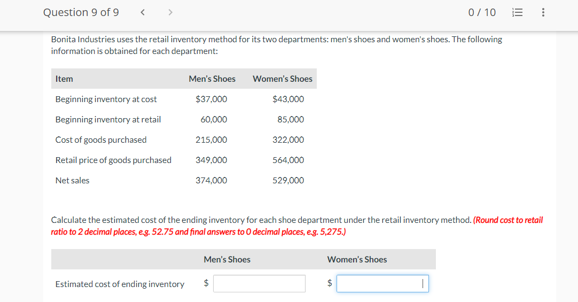The image size is (578, 302).
Task: Click the Men's Shoes ending inventory field
Action: (259, 284)
